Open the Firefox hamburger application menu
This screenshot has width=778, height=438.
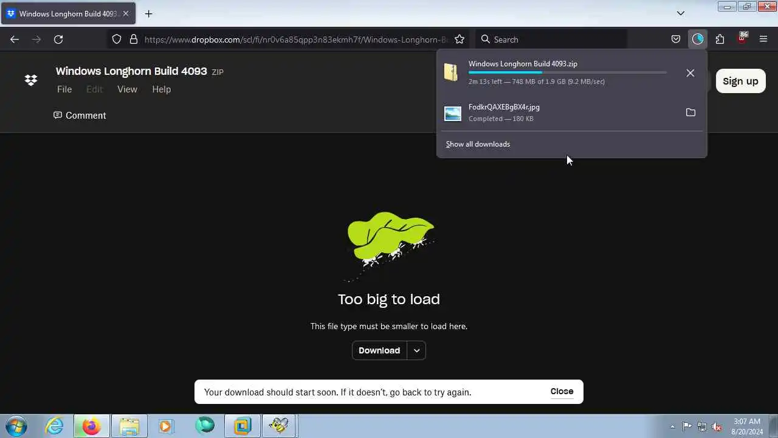point(763,39)
